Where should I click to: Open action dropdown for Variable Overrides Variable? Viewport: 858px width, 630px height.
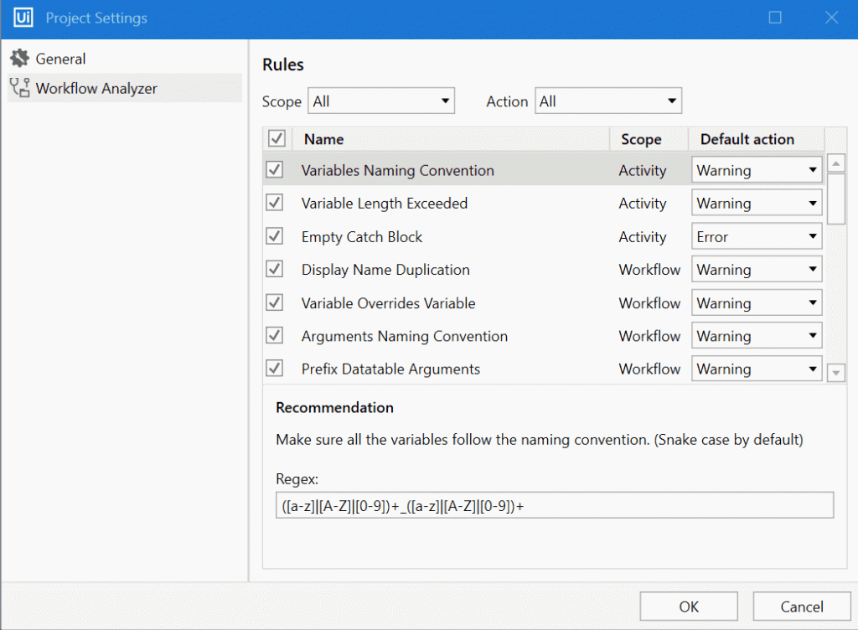tap(757, 303)
